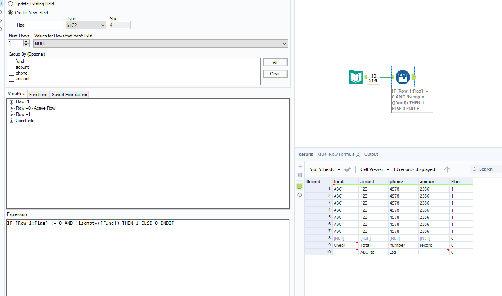
Task: Expand the Row +1 variables node
Action: tap(12, 114)
